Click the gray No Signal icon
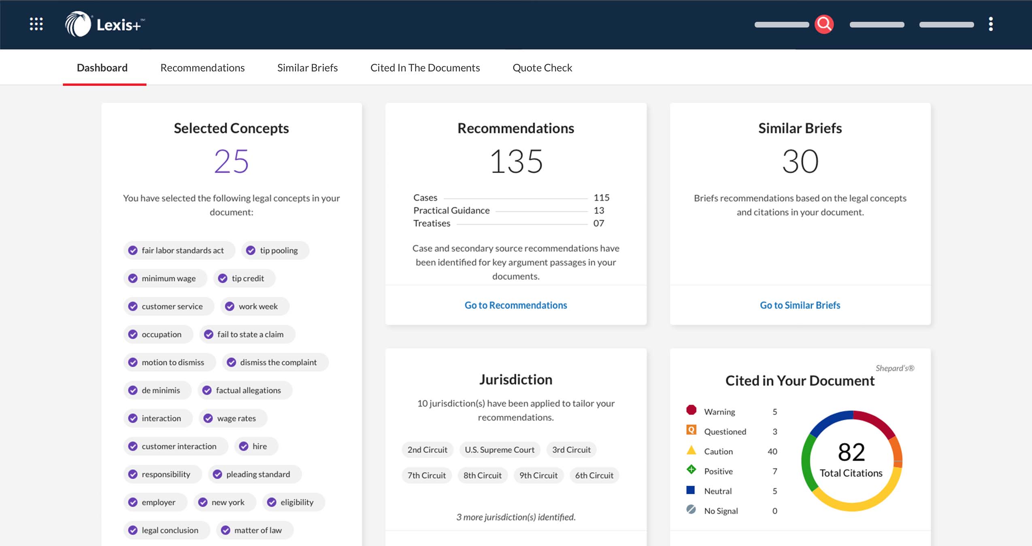 click(692, 509)
